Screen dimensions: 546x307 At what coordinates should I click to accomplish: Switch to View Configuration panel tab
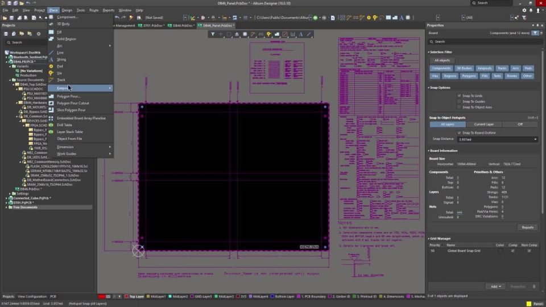click(x=32, y=297)
